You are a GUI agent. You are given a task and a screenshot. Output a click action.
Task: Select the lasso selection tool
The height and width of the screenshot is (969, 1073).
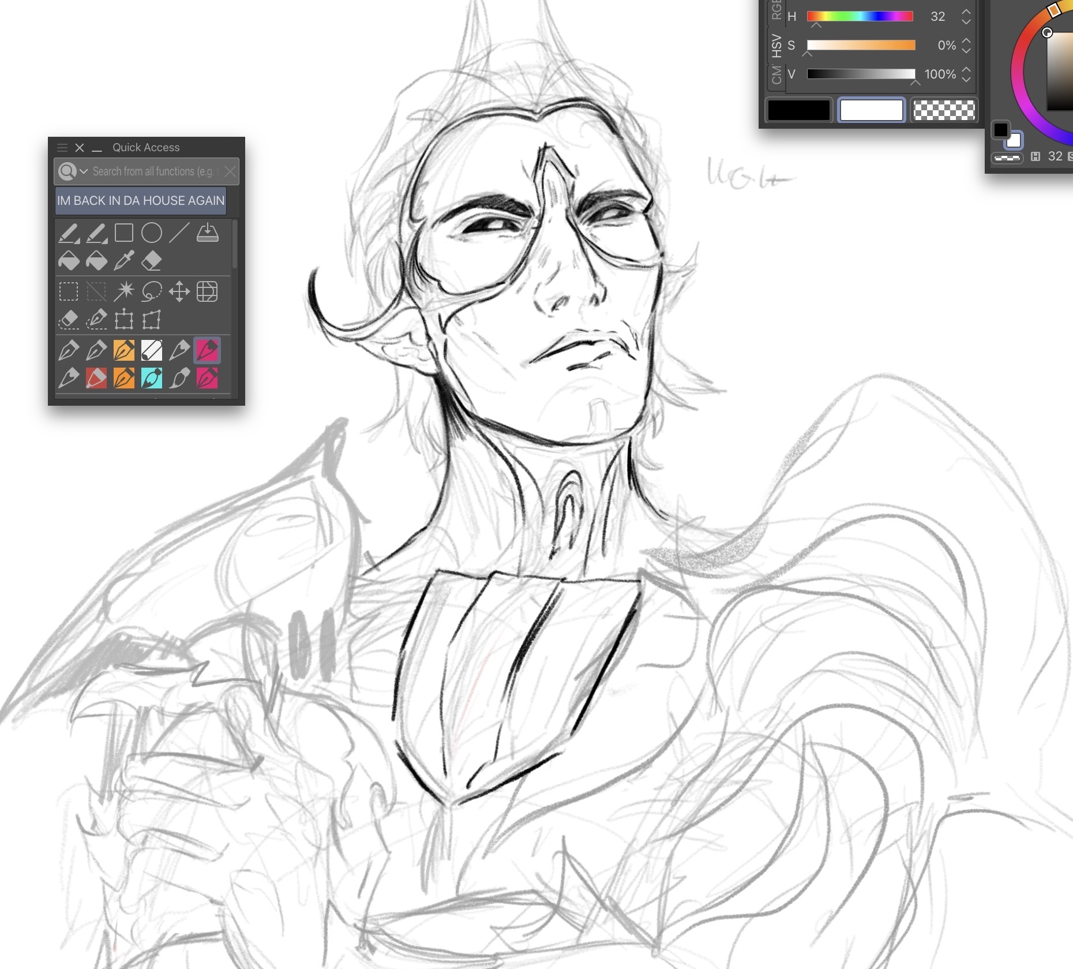[152, 291]
